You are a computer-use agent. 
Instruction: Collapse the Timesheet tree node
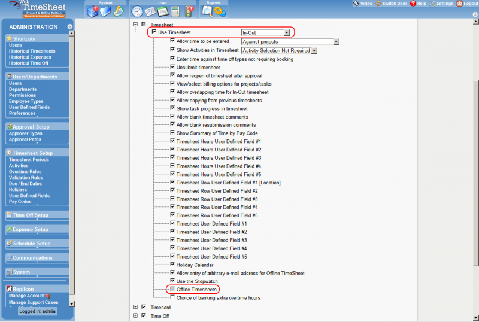135,24
